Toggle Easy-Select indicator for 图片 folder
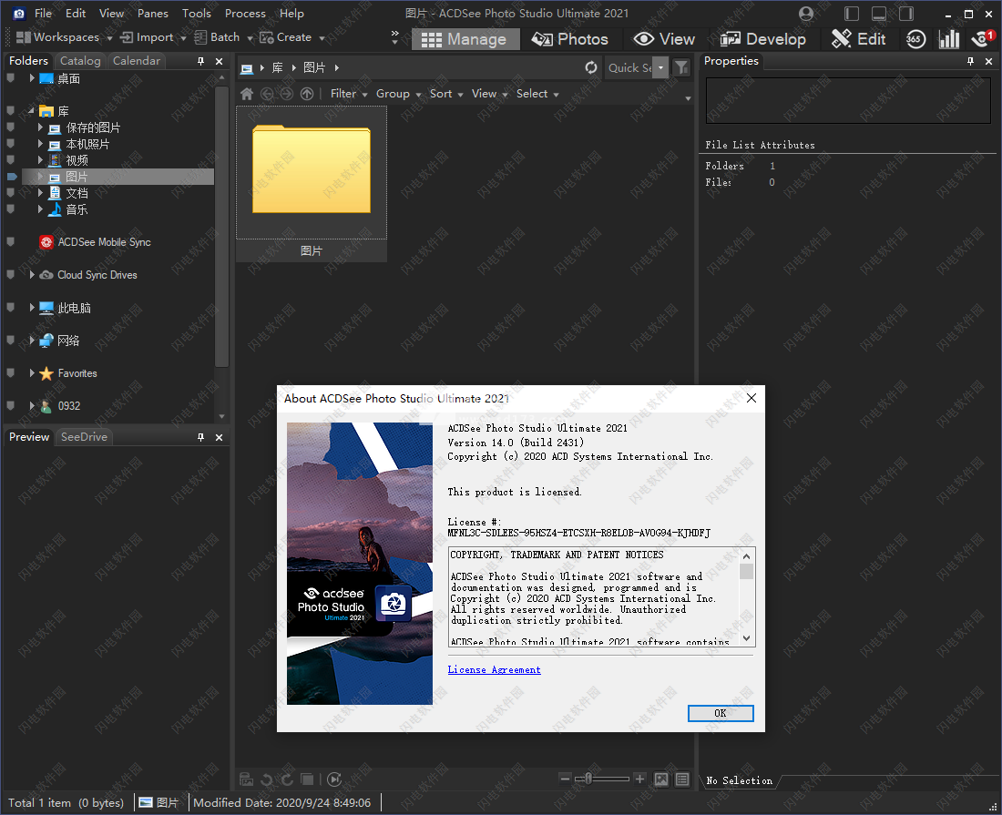The image size is (1002, 815). pos(12,177)
